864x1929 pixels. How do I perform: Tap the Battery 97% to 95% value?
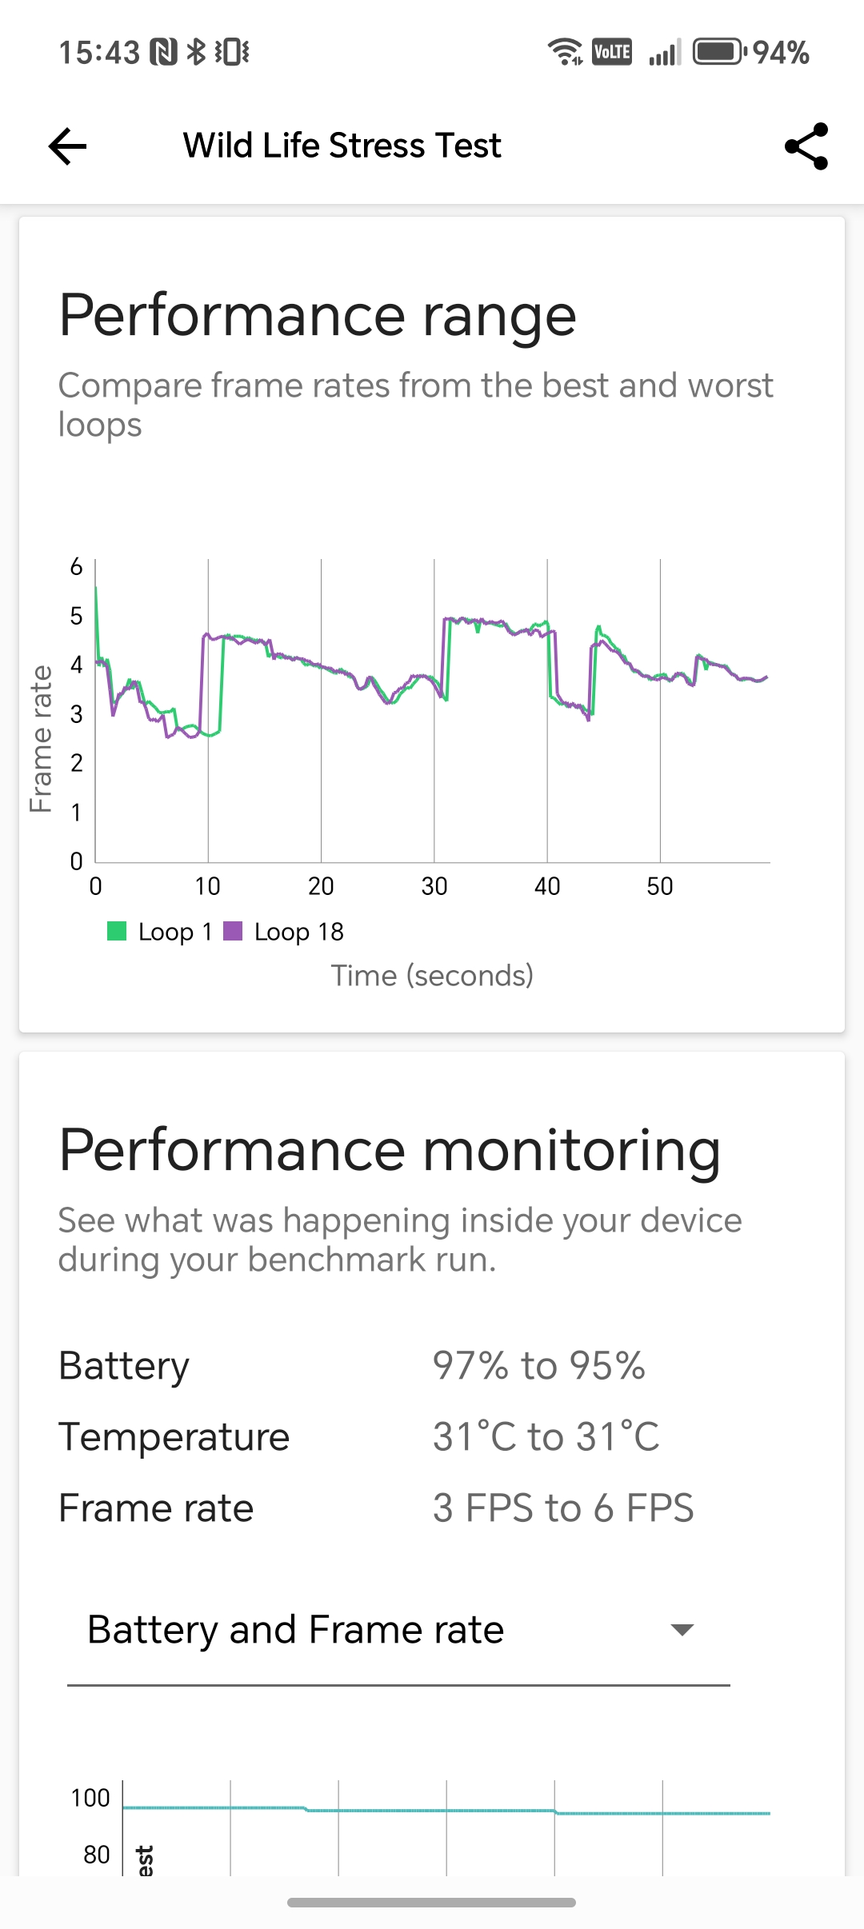click(538, 1365)
